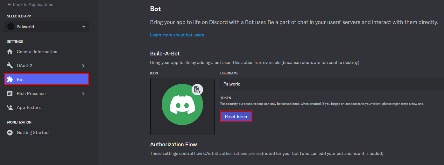This screenshot has width=444, height=165.
Task: Go back via Back to Applications link
Action: pyautogui.click(x=33, y=5)
